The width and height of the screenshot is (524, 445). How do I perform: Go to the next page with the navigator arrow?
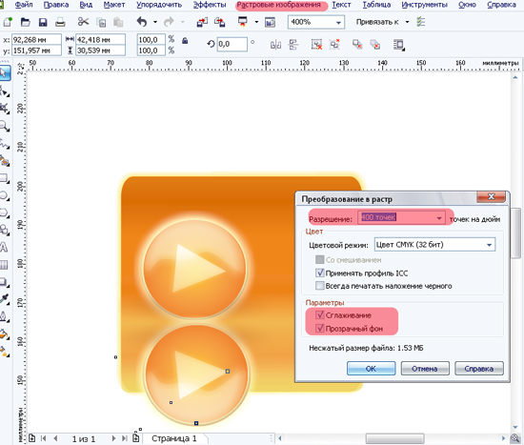click(113, 438)
